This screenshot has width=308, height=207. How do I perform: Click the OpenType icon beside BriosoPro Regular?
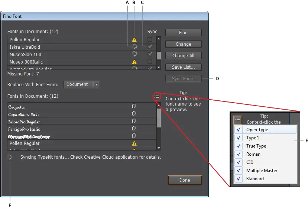coord(134,121)
